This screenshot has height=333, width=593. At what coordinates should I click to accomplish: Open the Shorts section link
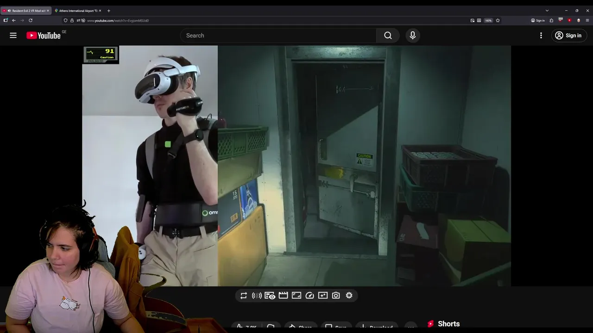(x=443, y=324)
